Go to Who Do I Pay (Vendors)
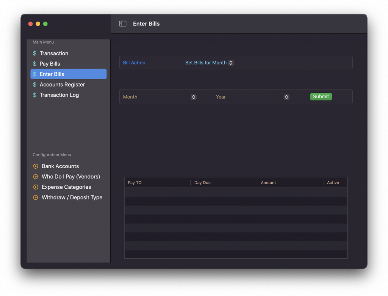This screenshot has width=388, height=296. [x=70, y=177]
